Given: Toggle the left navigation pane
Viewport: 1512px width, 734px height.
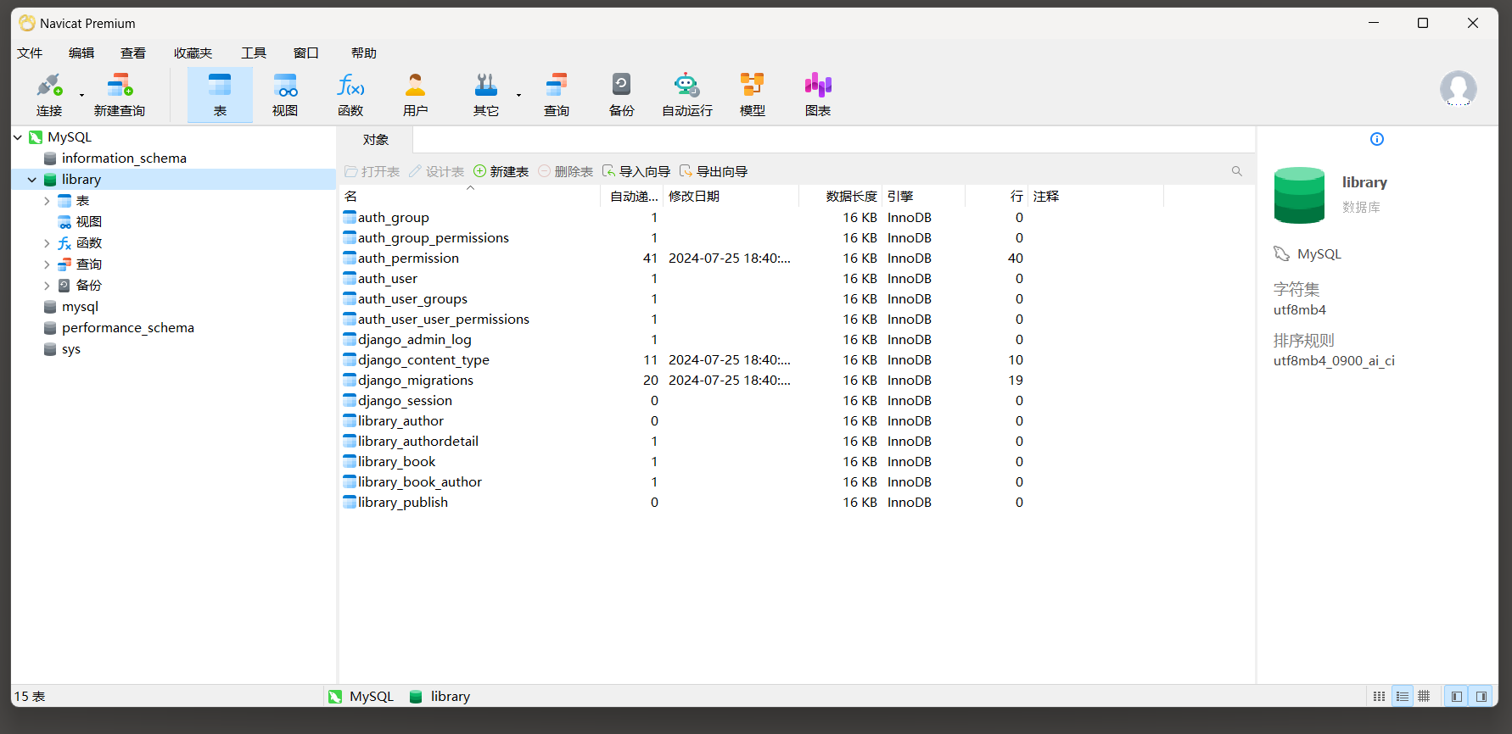Looking at the screenshot, I should tap(1457, 696).
